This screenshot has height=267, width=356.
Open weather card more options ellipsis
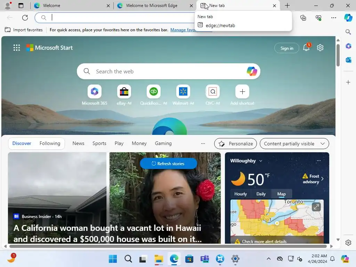[319, 161]
